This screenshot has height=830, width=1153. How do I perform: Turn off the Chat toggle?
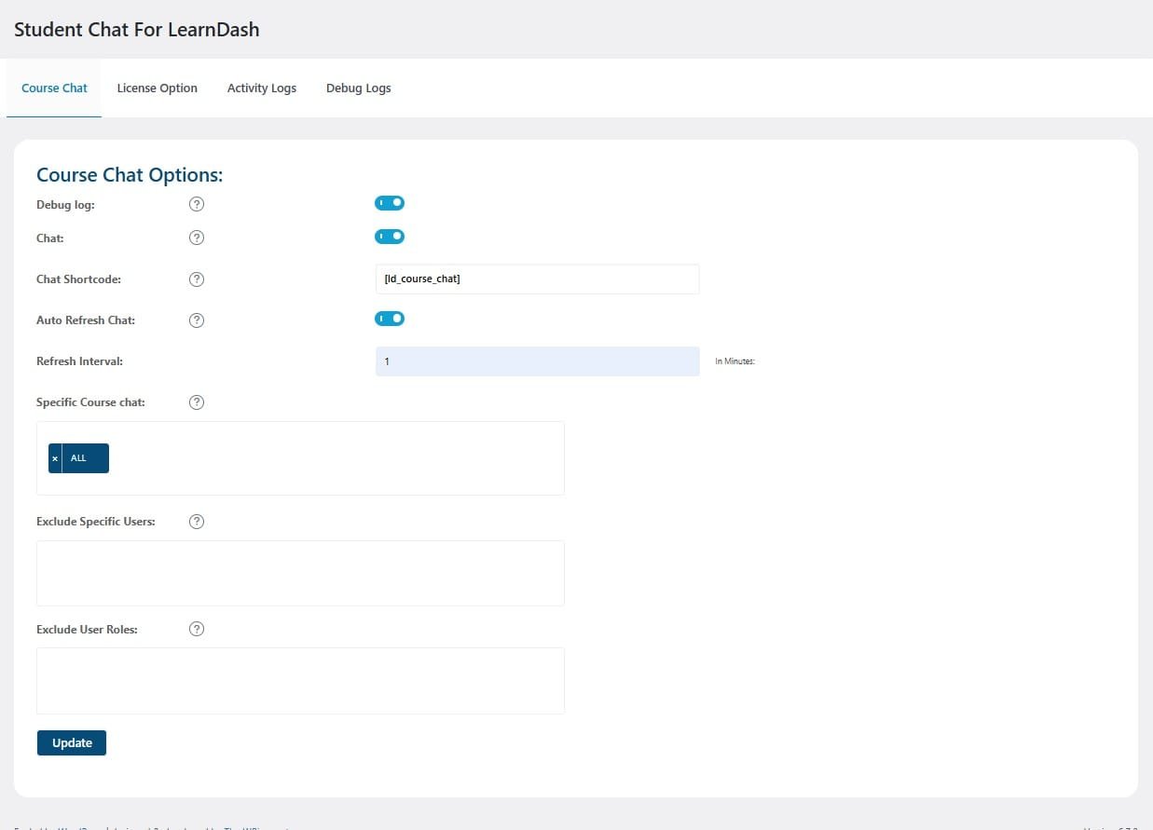(x=390, y=237)
